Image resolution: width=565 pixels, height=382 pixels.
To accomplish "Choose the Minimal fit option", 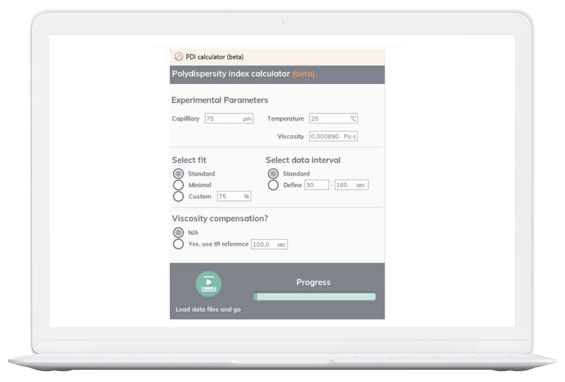I will click(178, 185).
